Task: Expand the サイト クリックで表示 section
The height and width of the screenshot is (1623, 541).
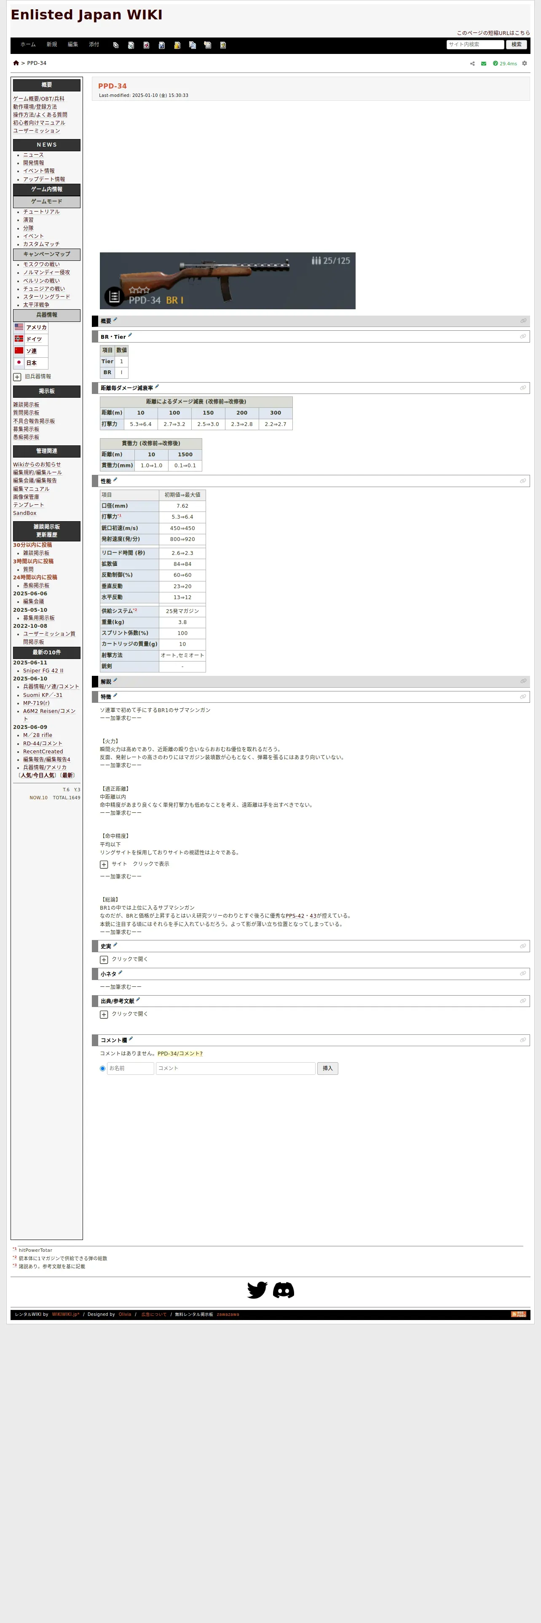Action: pyautogui.click(x=104, y=865)
